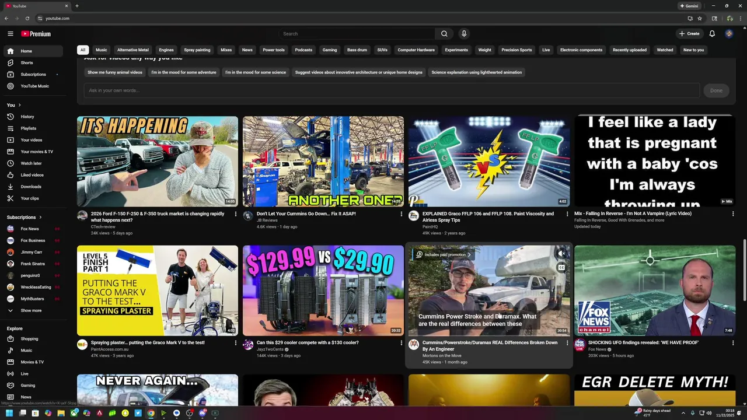Click the YouTube Premium logo
This screenshot has height=420, width=747.
(36, 34)
